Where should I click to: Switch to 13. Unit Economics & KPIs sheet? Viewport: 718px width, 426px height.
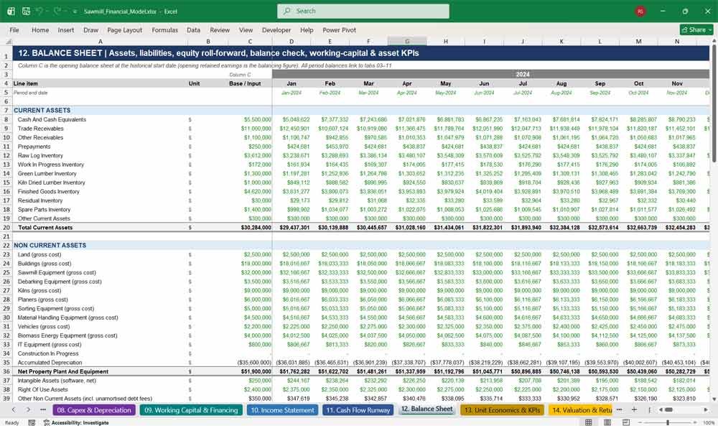coord(503,410)
